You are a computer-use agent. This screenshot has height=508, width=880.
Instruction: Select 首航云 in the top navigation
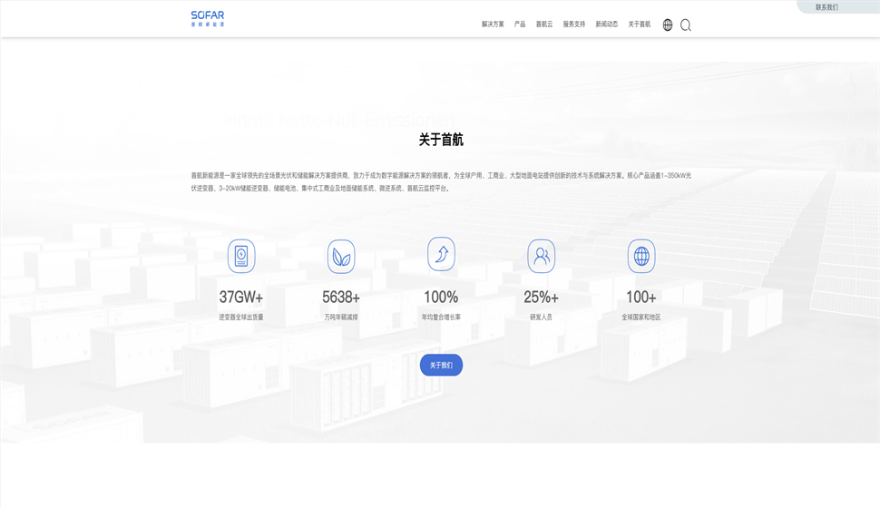[x=544, y=24]
